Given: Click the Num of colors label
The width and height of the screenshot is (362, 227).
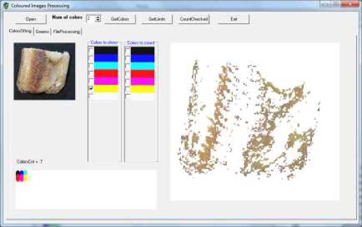Looking at the screenshot, I should (67, 18).
